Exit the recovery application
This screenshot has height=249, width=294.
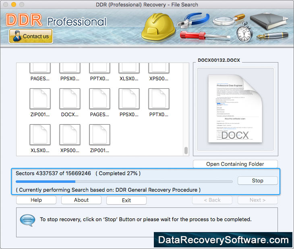coord(126,200)
